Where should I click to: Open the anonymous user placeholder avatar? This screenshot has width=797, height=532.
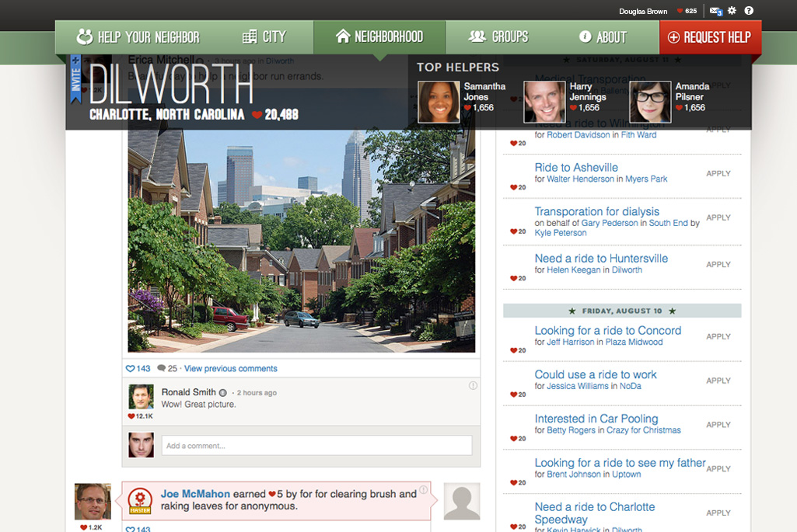click(461, 501)
